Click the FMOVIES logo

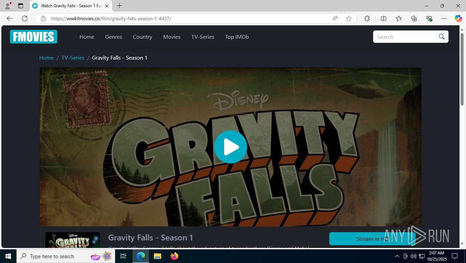(x=34, y=37)
